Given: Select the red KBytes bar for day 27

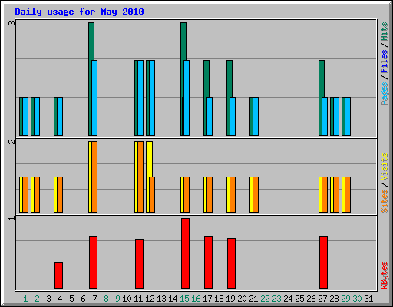Looking at the screenshot, I should pos(323,262).
